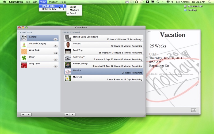Click the My Event daisy flower icon
The width and height of the screenshot is (214, 134).
[x=68, y=78]
